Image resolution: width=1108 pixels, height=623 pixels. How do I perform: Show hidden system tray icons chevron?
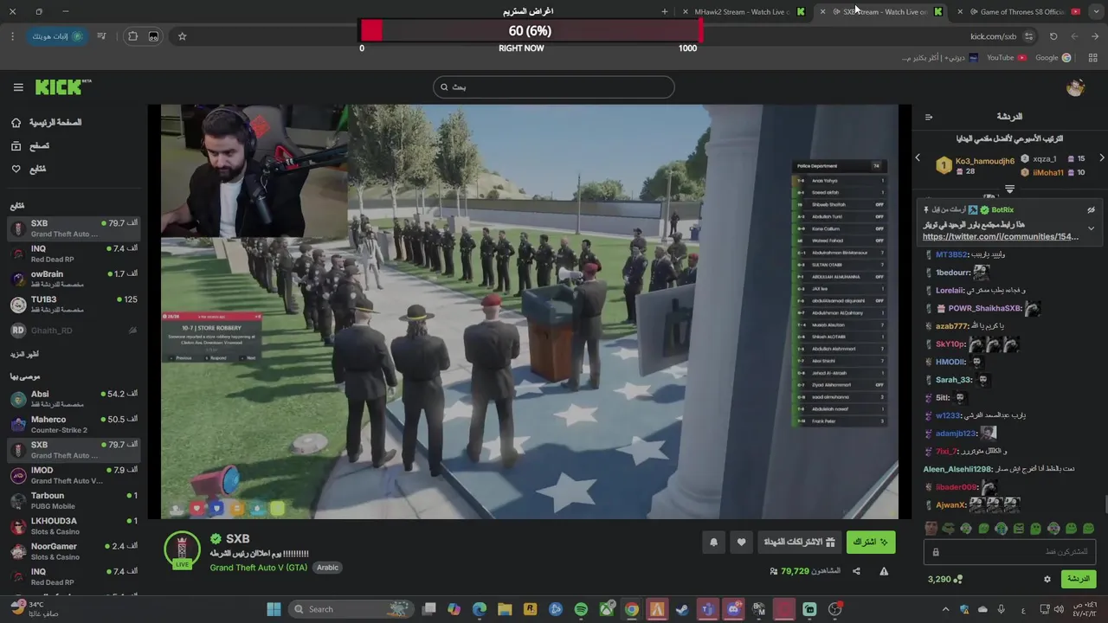click(945, 609)
